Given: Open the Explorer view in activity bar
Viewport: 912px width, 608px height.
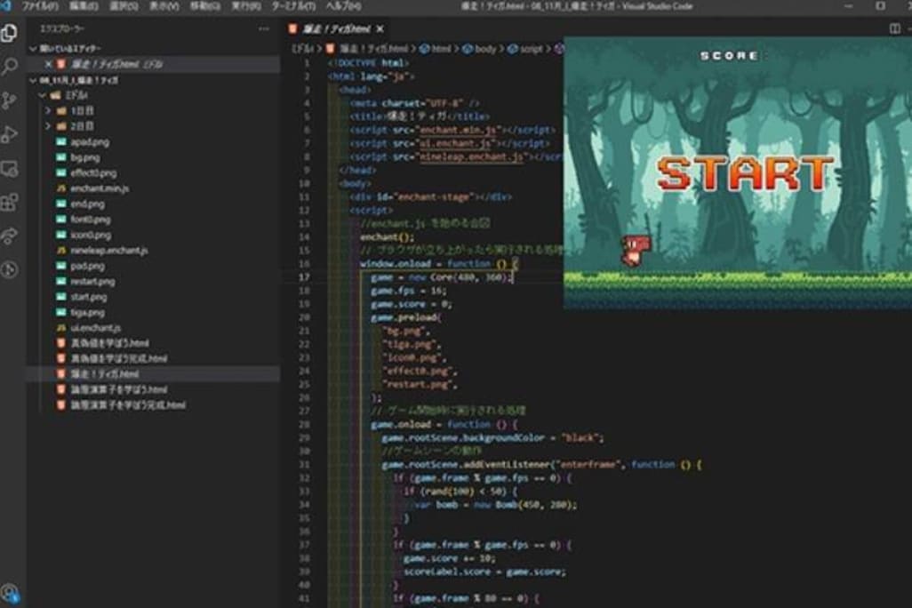Looking at the screenshot, I should tap(10, 34).
